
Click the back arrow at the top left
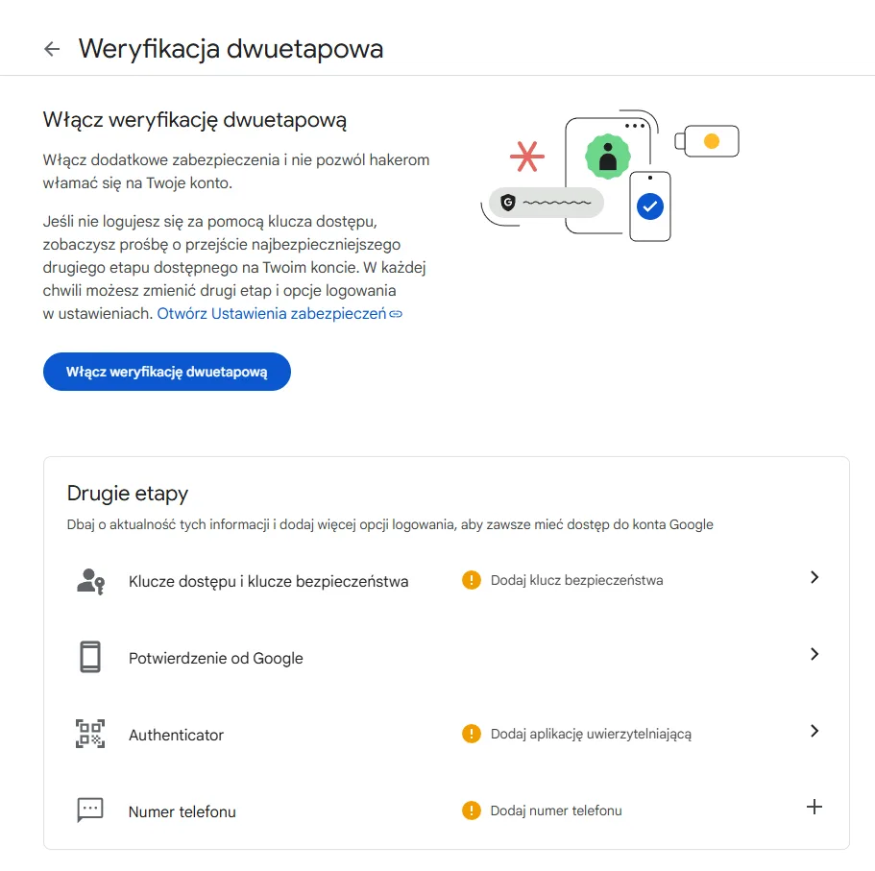pyautogui.click(x=52, y=48)
